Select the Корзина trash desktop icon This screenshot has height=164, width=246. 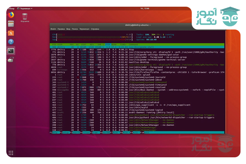coord(25,17)
